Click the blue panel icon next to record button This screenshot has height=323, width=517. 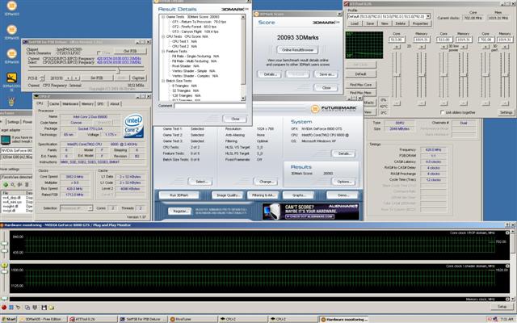coord(11,308)
